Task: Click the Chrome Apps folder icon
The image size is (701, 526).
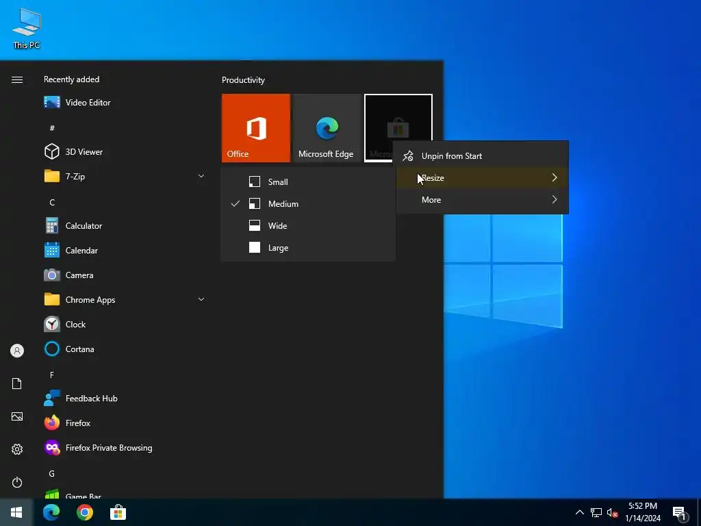Action: 52,299
